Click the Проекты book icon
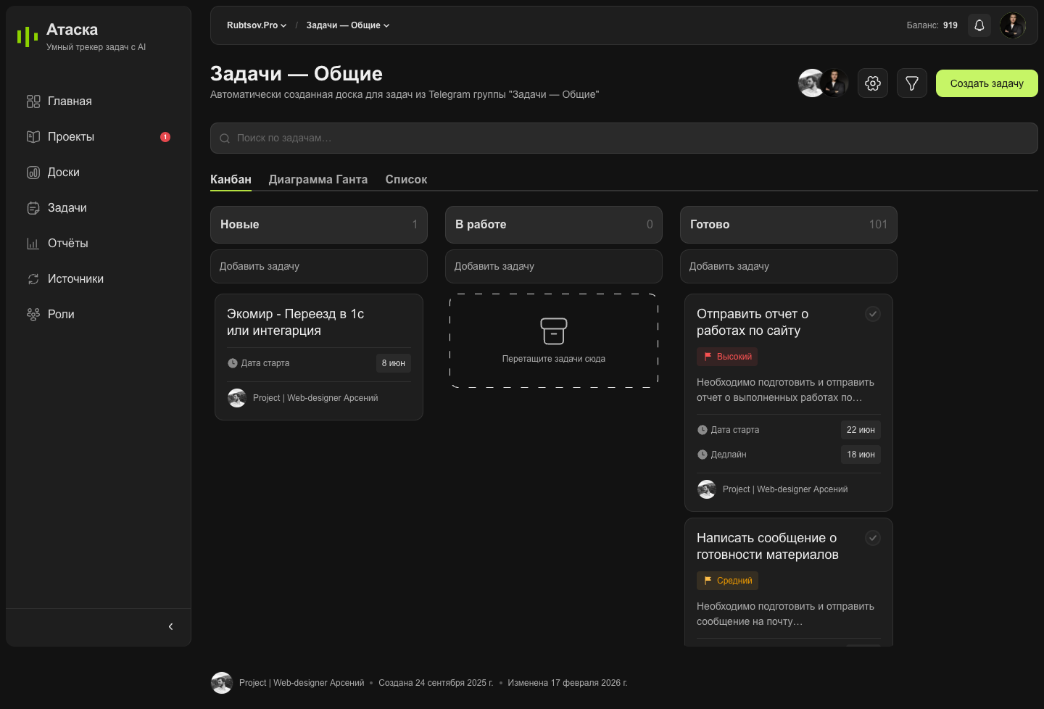 click(x=33, y=137)
